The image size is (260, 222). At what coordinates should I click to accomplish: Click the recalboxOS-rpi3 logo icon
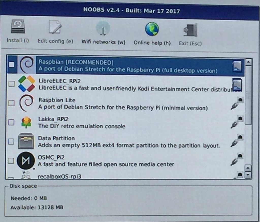26,175
